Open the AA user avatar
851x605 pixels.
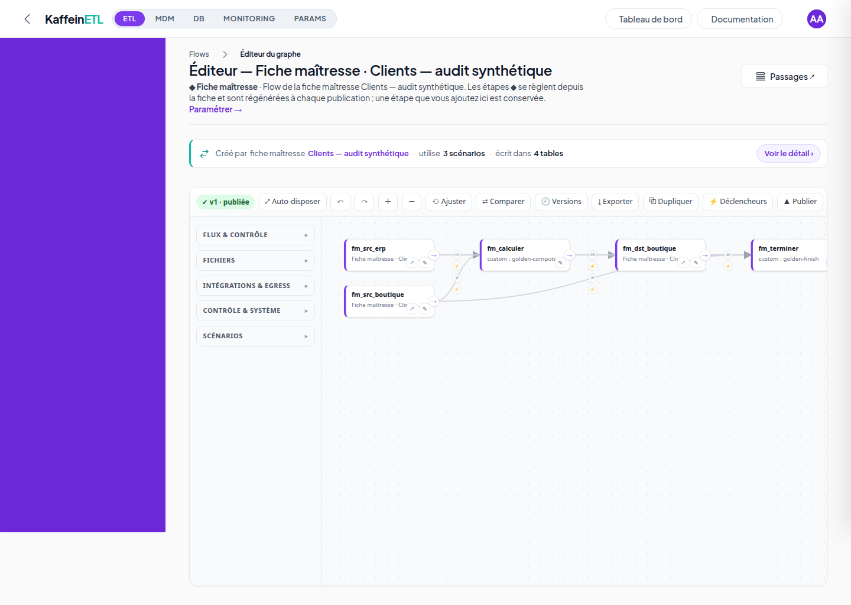tap(817, 19)
